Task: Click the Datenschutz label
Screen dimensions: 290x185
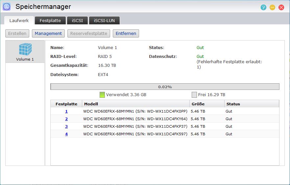Action: coord(163,57)
